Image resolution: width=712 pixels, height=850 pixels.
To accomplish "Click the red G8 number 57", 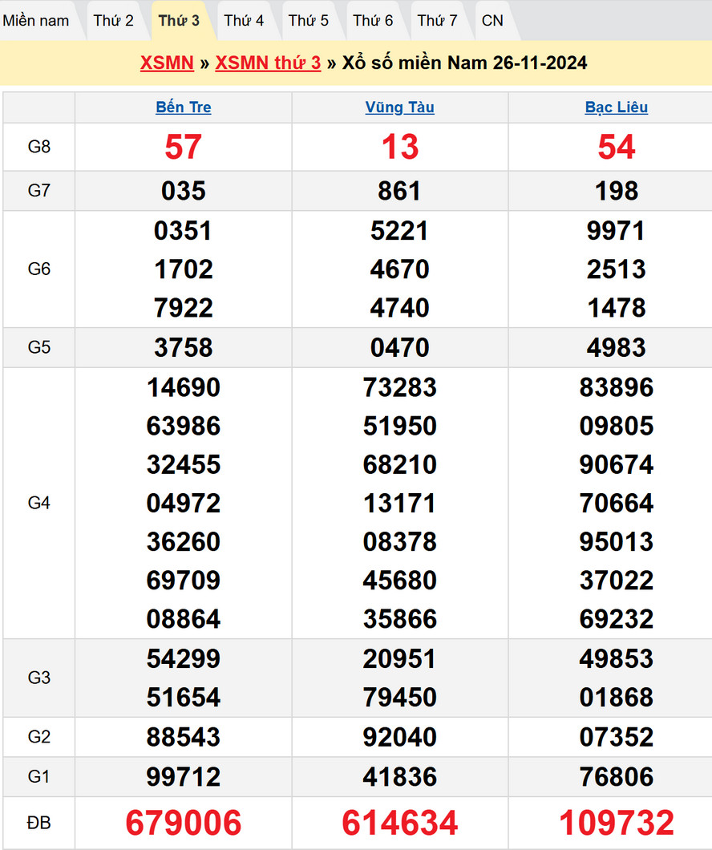I will [184, 147].
